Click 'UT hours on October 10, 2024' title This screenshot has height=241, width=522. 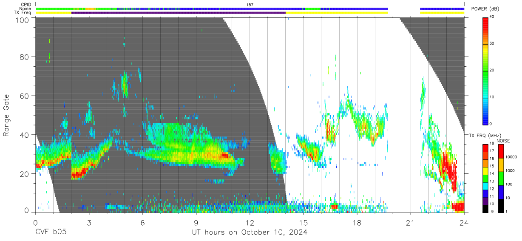(250, 232)
